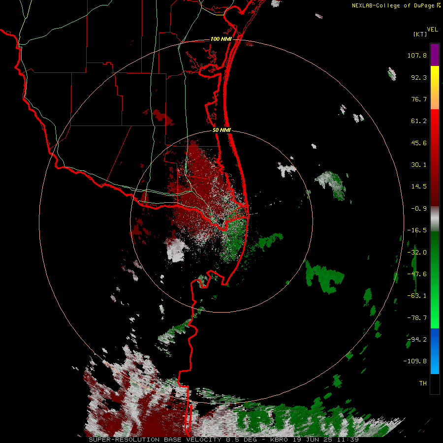The image size is (443, 443).
Task: Pick the blue segment of the velocity color bar
Action: [435, 351]
